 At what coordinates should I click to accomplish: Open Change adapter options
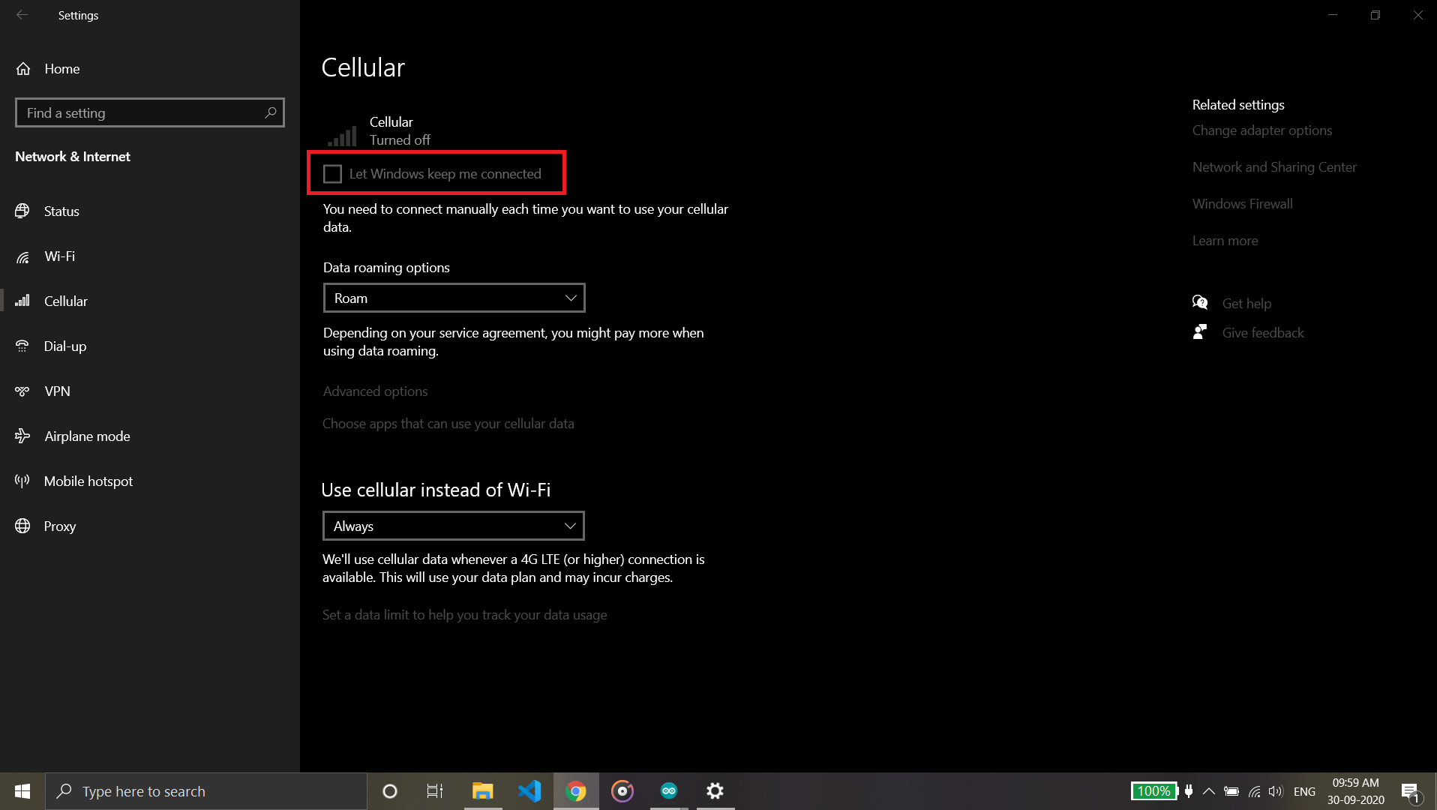point(1262,130)
